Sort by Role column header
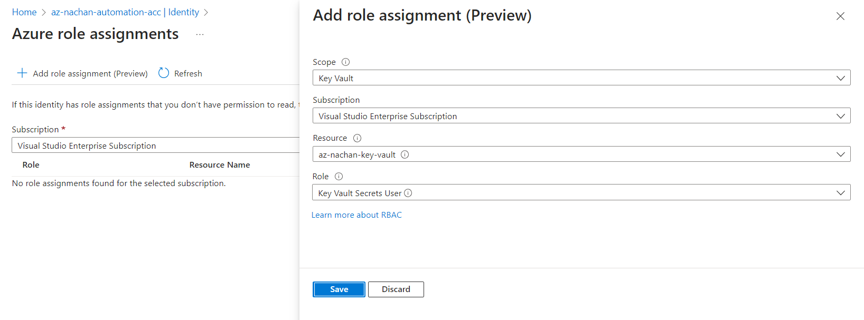This screenshot has height=320, width=864. (x=31, y=165)
